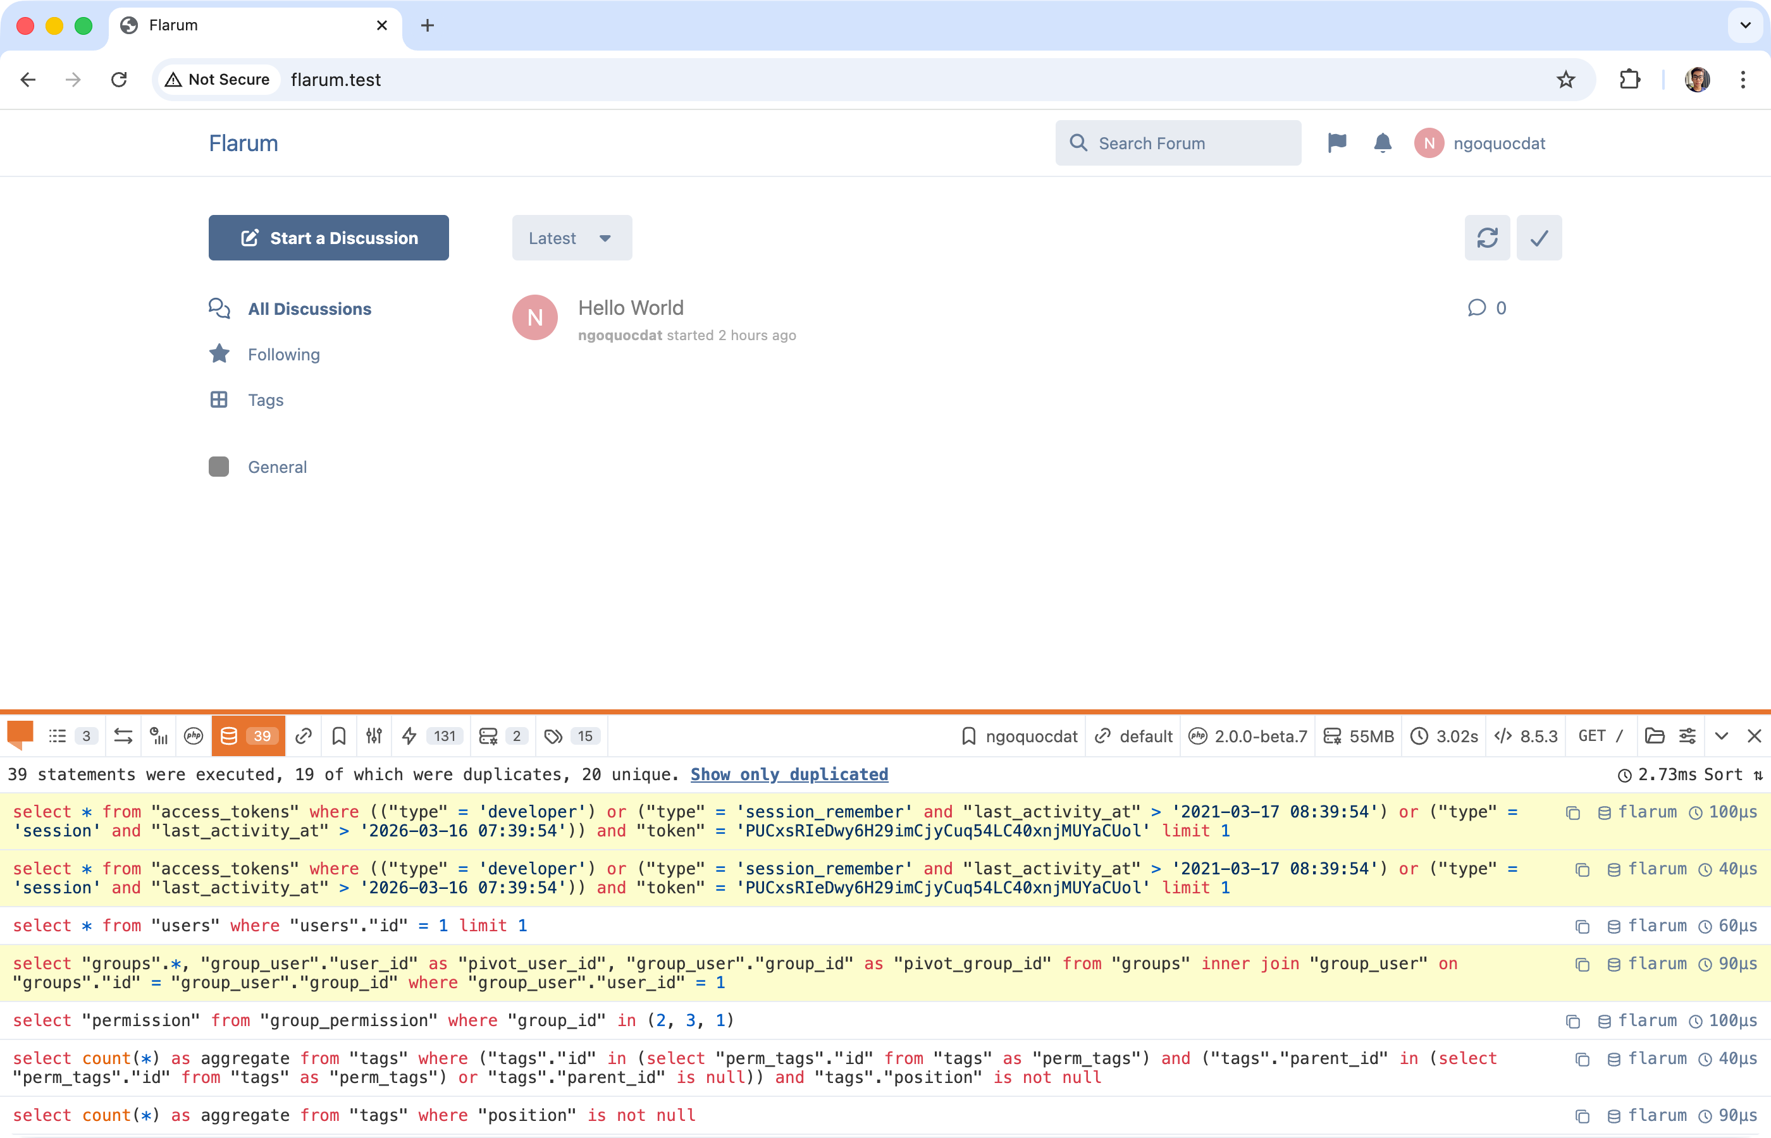Open debugbar request arrows panel icon

123,736
